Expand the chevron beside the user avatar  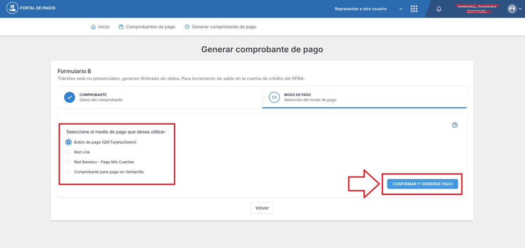[520, 9]
